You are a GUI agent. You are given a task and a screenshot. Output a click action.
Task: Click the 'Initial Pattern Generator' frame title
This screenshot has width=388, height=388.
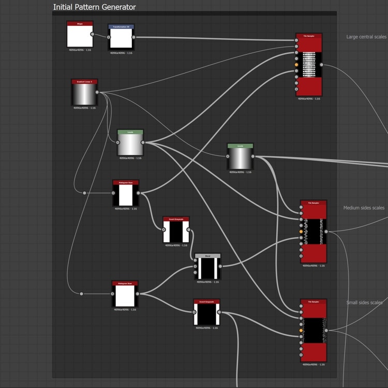click(95, 7)
